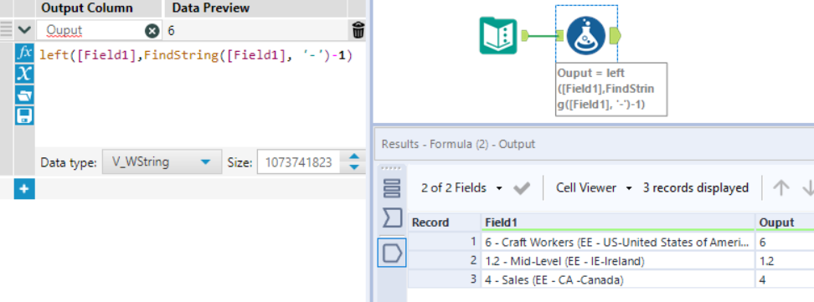Click the Formula tool output anchor
814x302 pixels.
(x=615, y=35)
